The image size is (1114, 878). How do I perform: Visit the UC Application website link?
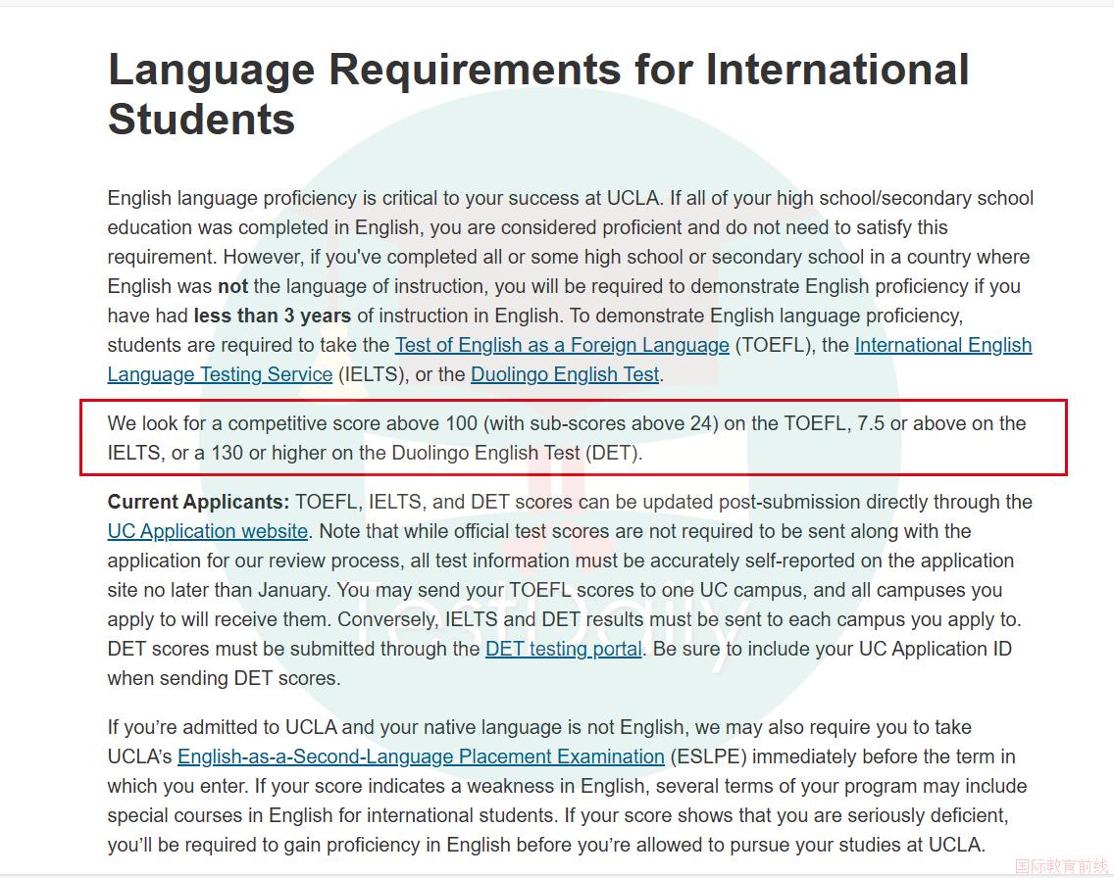[208, 531]
